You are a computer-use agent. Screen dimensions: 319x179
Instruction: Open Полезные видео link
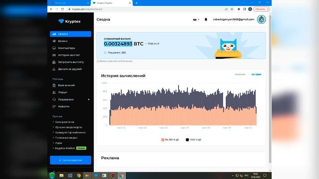coord(65,138)
